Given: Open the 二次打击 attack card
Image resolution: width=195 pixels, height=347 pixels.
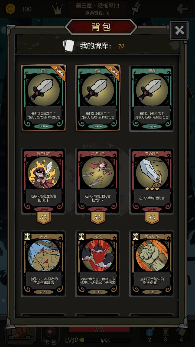Looking at the screenshot, I should [x=98, y=181].
